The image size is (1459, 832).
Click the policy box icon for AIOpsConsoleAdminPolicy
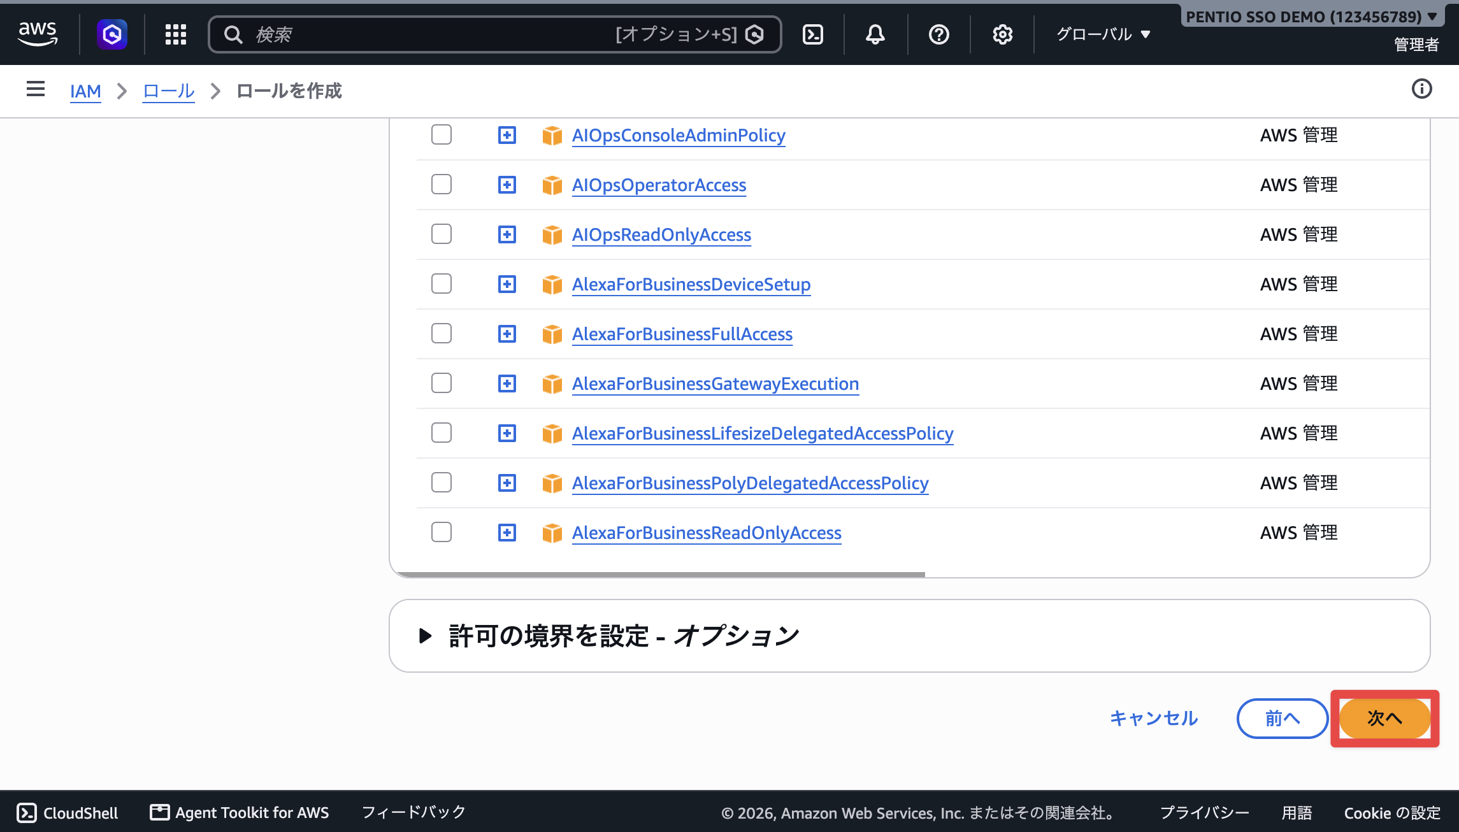coord(552,135)
